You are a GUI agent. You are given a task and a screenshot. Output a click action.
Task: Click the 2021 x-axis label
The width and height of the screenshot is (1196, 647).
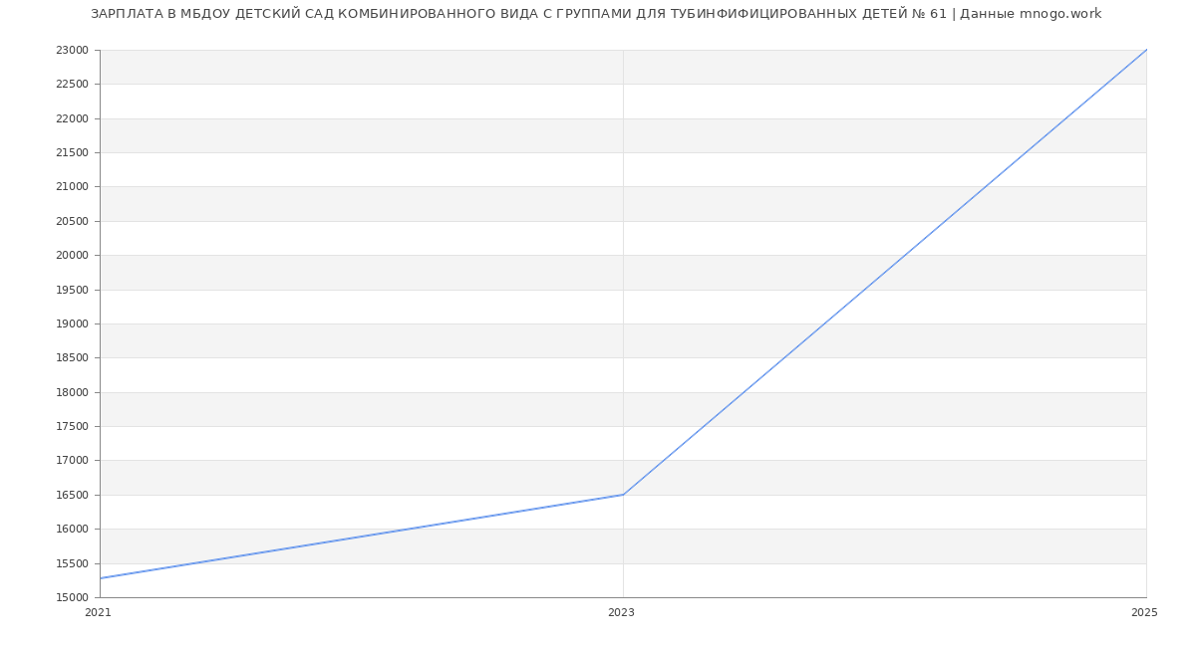click(99, 613)
